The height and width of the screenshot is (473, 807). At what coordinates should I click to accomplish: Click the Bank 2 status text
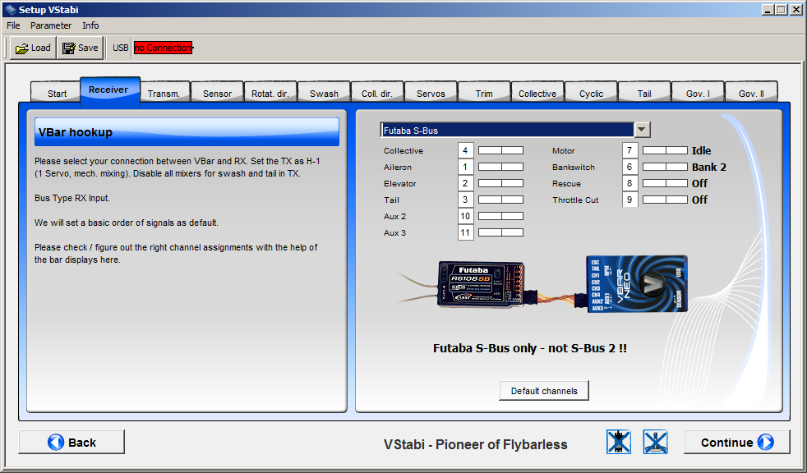709,167
